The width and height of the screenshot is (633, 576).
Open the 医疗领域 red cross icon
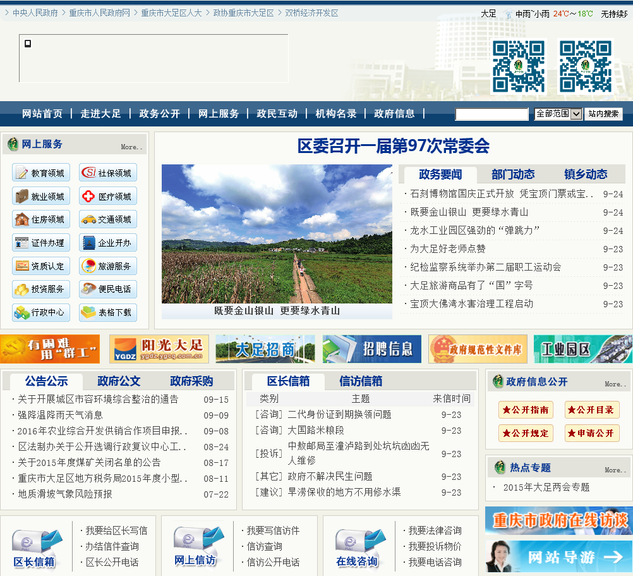pos(108,196)
